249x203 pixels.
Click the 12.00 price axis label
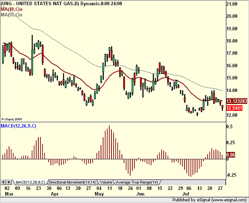232,115
